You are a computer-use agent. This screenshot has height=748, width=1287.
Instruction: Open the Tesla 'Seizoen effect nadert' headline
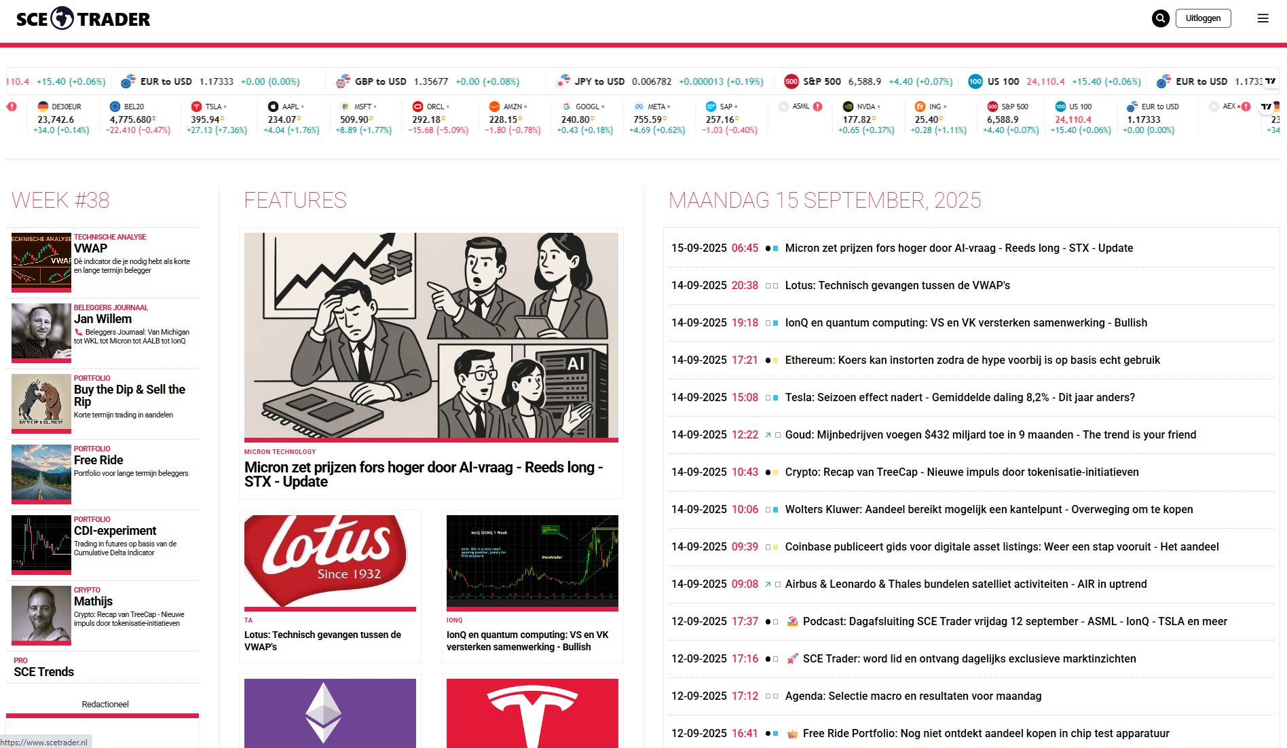[x=960, y=398]
